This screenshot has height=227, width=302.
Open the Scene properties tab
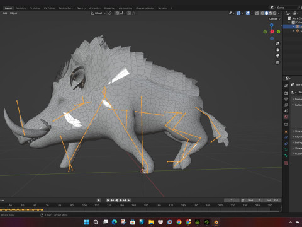(x=286, y=111)
